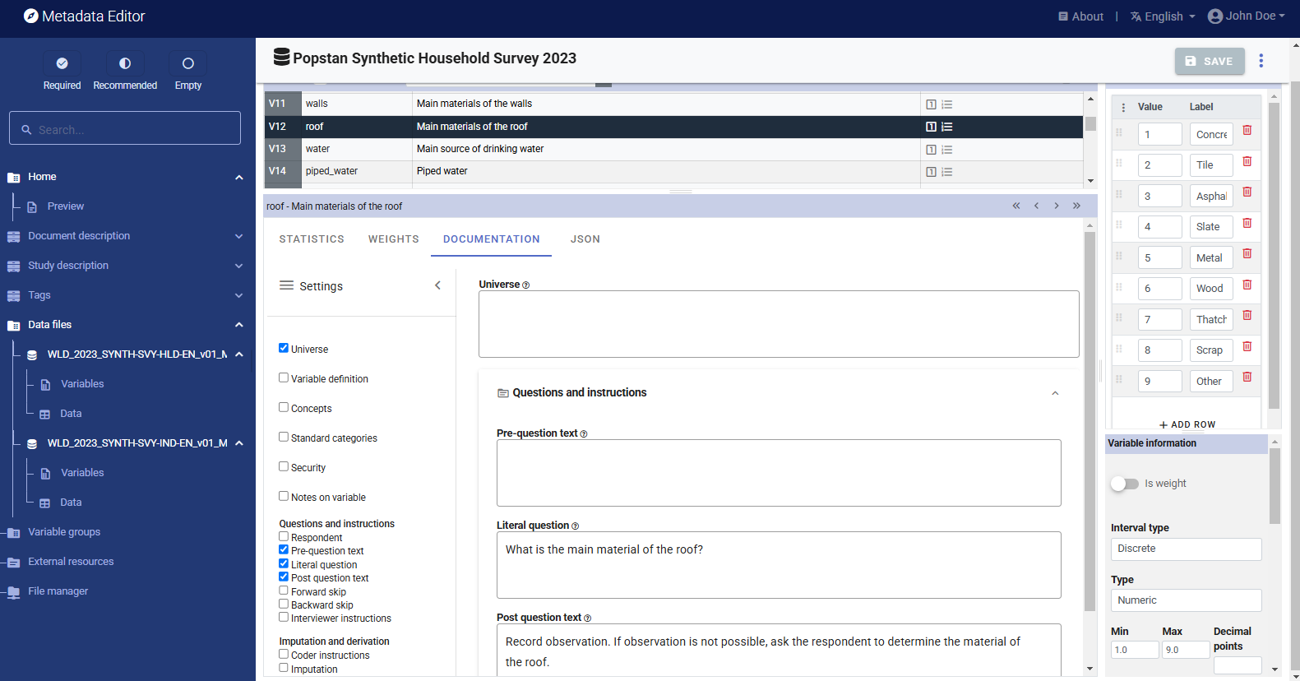1300x681 pixels.
Task: Click into the sidebar Search field
Action: click(125, 129)
